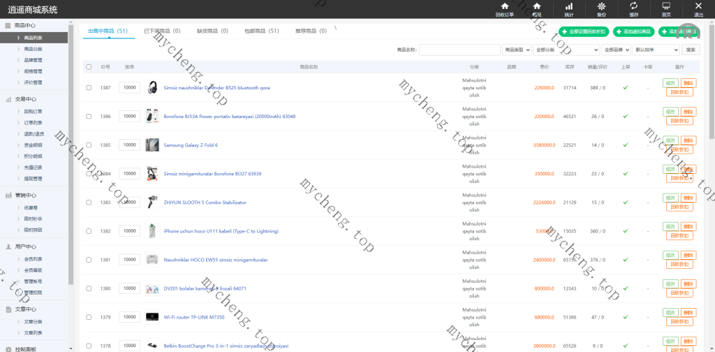Open the 统计 statistics bar chart icon
This screenshot has height=352, width=715.
569,6
